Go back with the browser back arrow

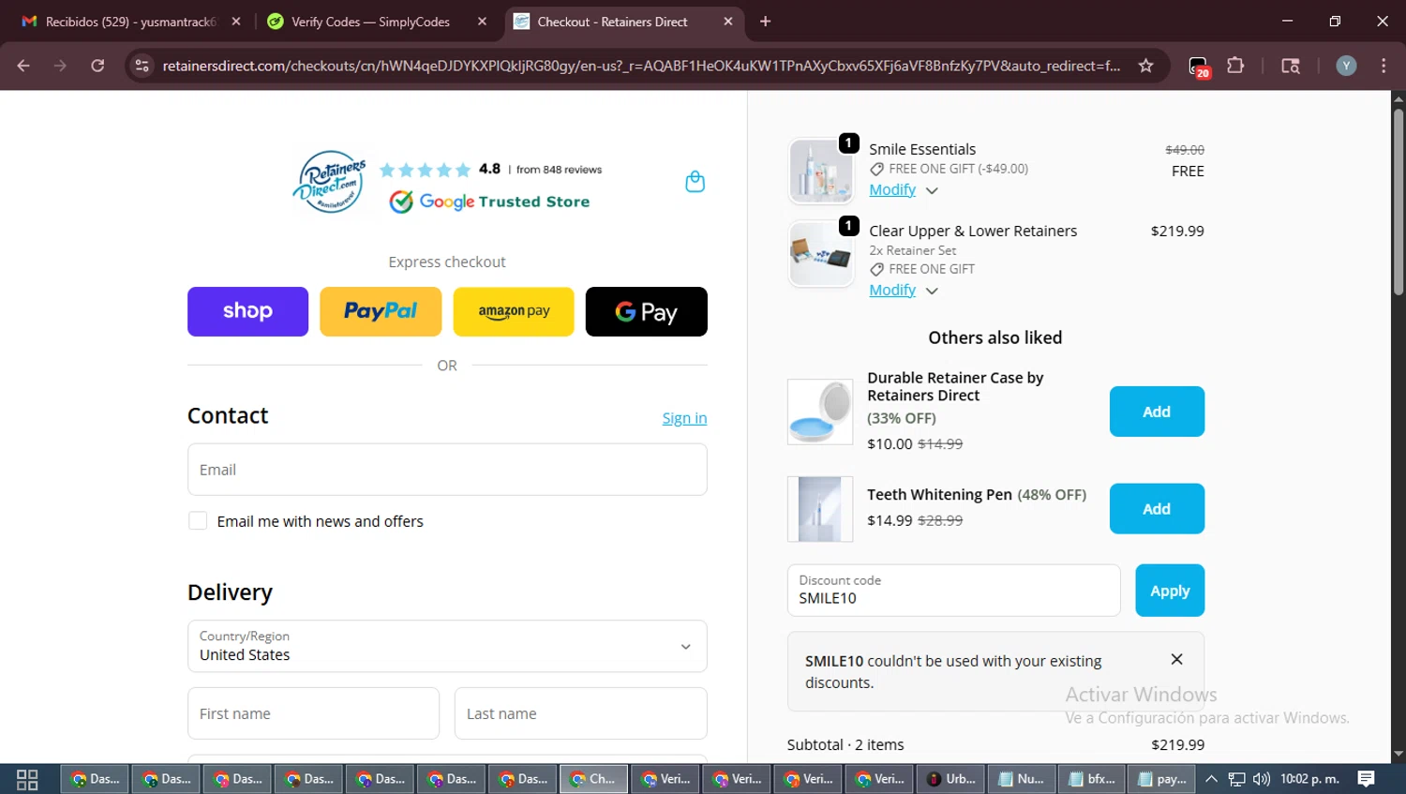click(x=23, y=66)
